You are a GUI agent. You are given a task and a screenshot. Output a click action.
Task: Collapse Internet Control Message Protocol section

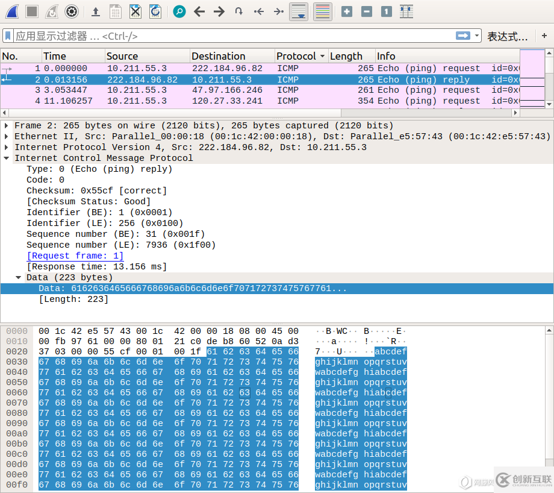7,159
